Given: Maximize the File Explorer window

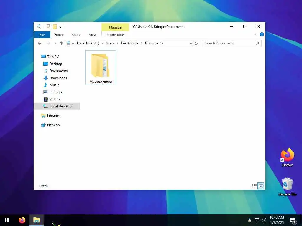Looking at the screenshot, I should pos(245,26).
